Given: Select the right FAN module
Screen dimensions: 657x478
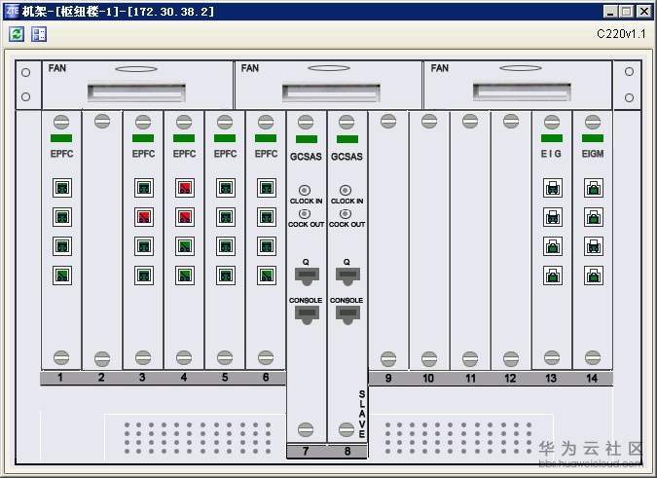Looking at the screenshot, I should pos(518,85).
